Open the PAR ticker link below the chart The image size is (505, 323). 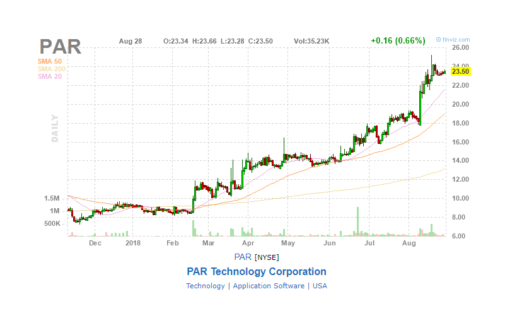click(243, 257)
